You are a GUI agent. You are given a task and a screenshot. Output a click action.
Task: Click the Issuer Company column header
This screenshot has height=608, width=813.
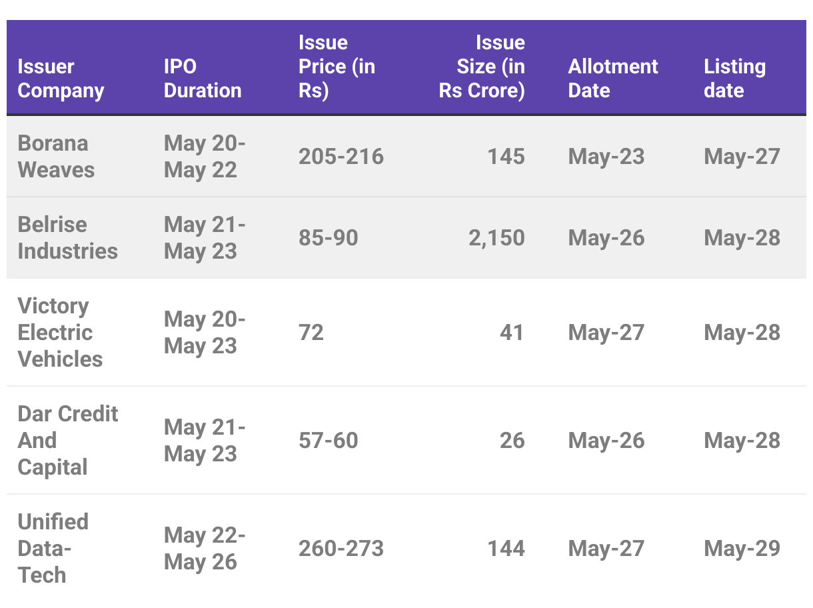(61, 79)
